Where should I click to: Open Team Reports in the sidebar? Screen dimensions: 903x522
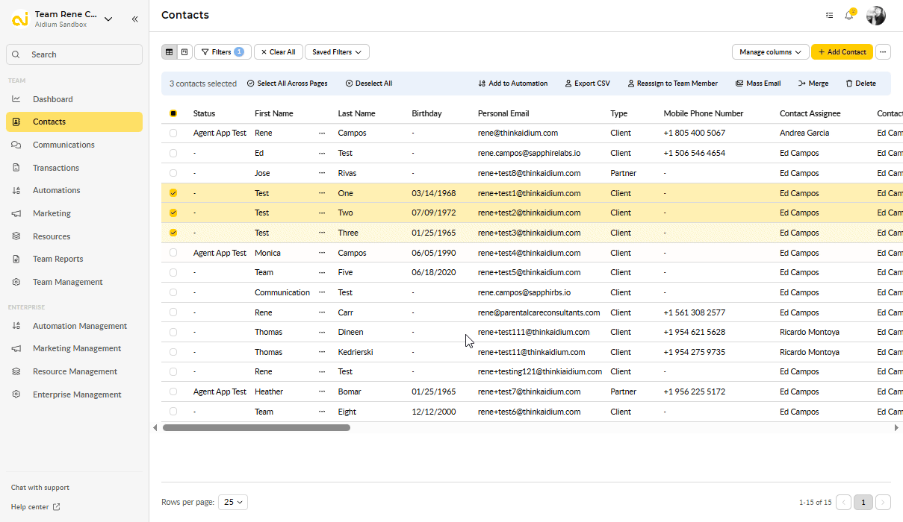(58, 259)
